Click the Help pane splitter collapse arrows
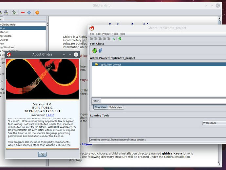This screenshot has width=226, height=170. coord(47,24)
